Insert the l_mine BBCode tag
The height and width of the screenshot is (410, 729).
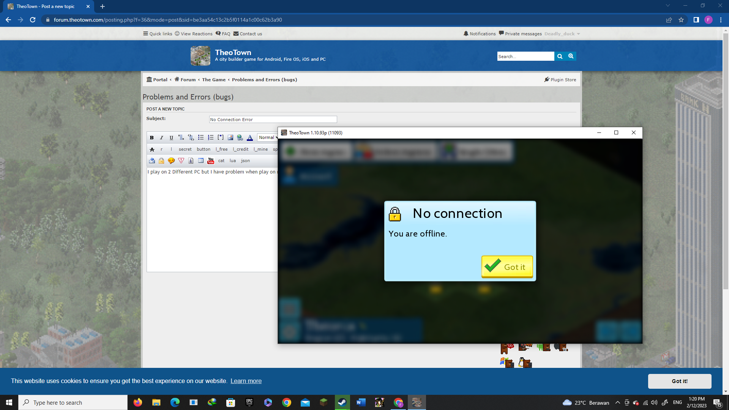(x=261, y=149)
